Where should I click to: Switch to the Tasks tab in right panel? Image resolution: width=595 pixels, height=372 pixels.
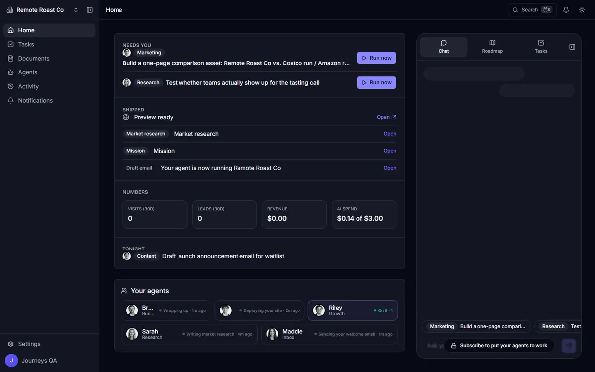click(541, 47)
